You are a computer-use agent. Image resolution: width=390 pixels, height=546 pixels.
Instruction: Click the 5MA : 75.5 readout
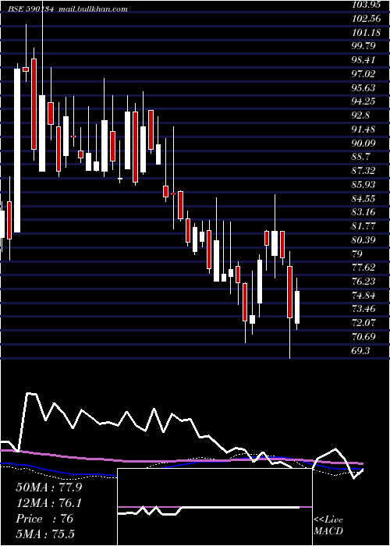pyautogui.click(x=45, y=534)
